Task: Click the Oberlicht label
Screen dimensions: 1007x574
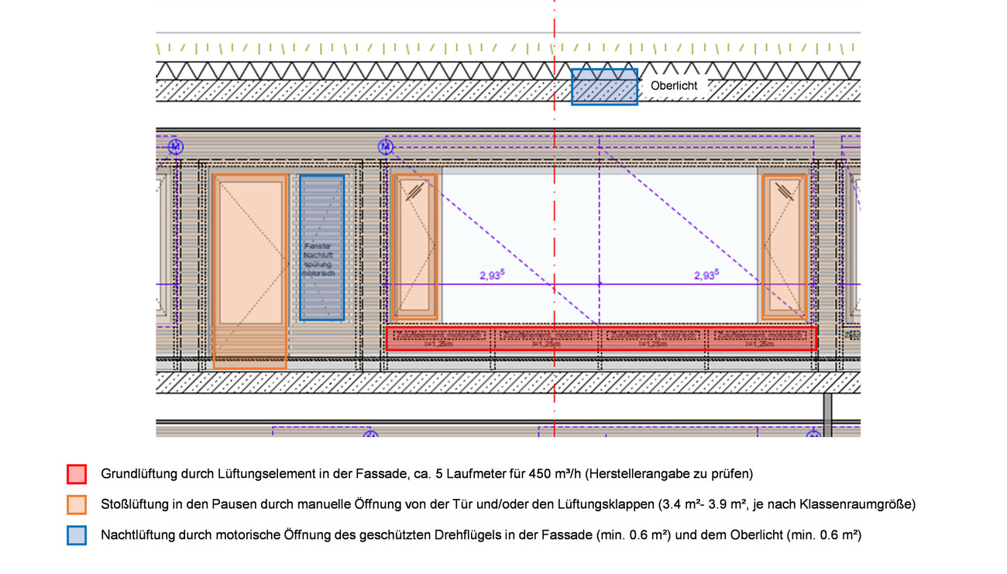Action: click(674, 86)
